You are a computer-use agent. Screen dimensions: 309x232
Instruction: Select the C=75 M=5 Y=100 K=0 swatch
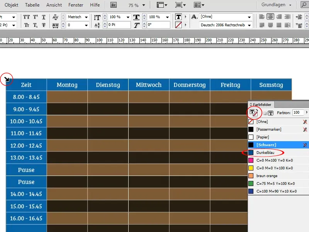click(x=278, y=183)
